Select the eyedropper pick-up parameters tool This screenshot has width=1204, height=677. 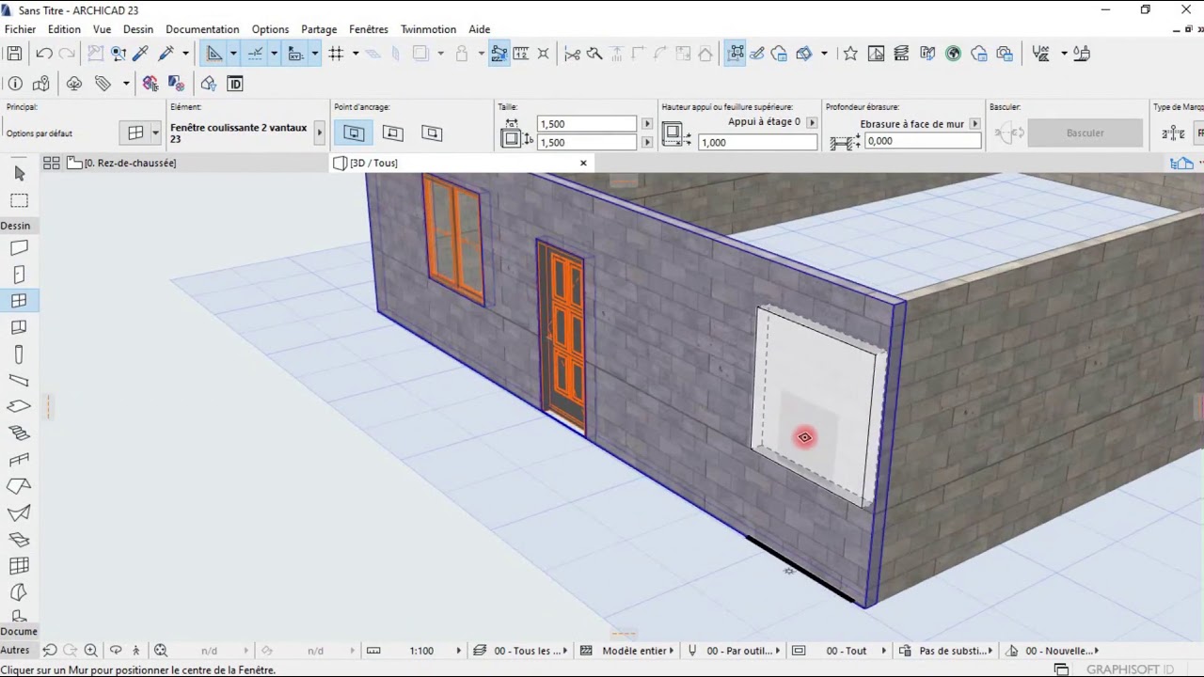point(140,54)
